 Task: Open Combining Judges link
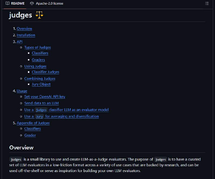[x=40, y=78]
